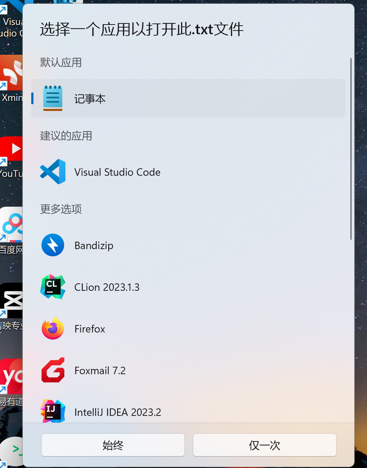Image resolution: width=367 pixels, height=468 pixels.
Task: Click the "CLion 2023.1.3" name text
Action: click(107, 287)
